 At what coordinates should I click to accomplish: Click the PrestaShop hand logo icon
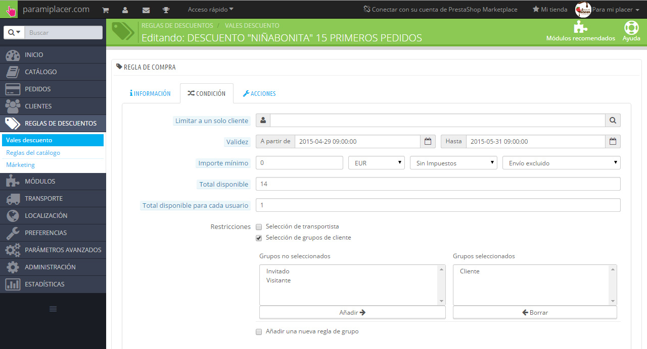(9, 10)
